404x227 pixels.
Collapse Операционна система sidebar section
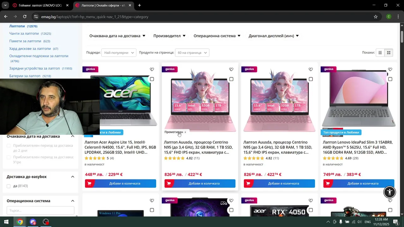click(73, 201)
